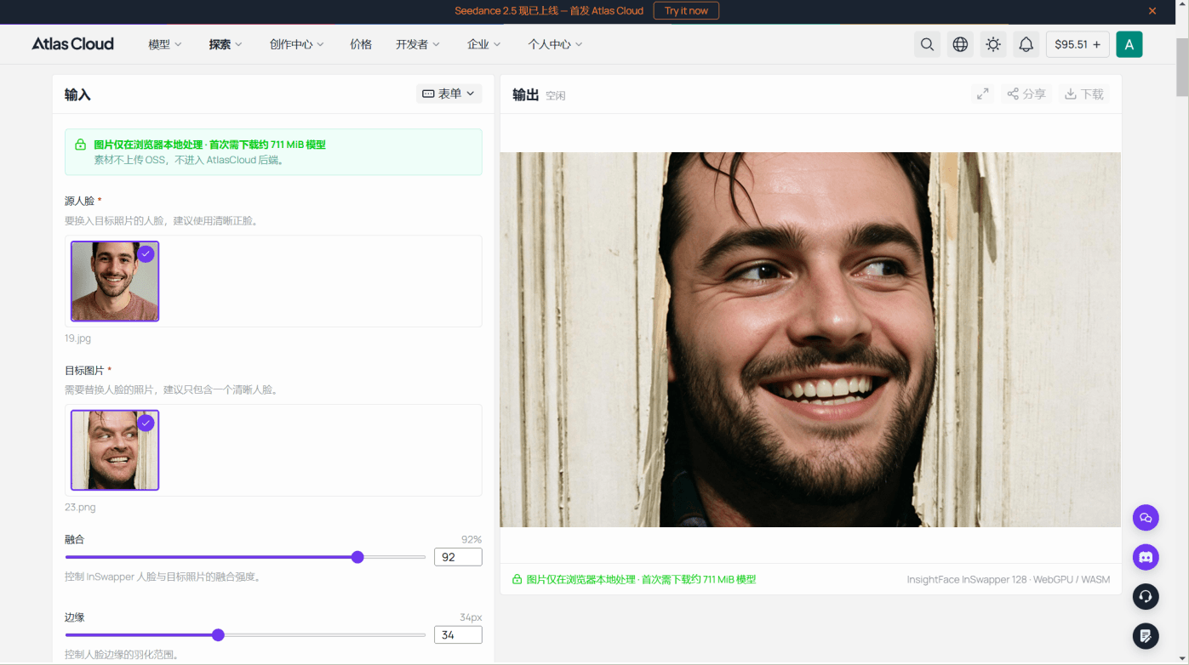Toggle the light/dark theme sun icon
The image size is (1189, 665).
[993, 44]
